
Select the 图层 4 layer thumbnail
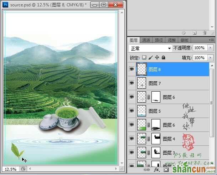[x=141, y=139]
